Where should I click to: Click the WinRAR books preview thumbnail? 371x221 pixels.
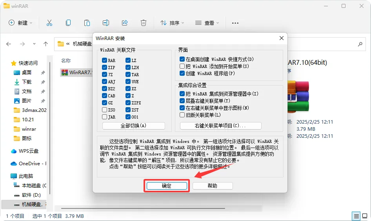coord(298,97)
